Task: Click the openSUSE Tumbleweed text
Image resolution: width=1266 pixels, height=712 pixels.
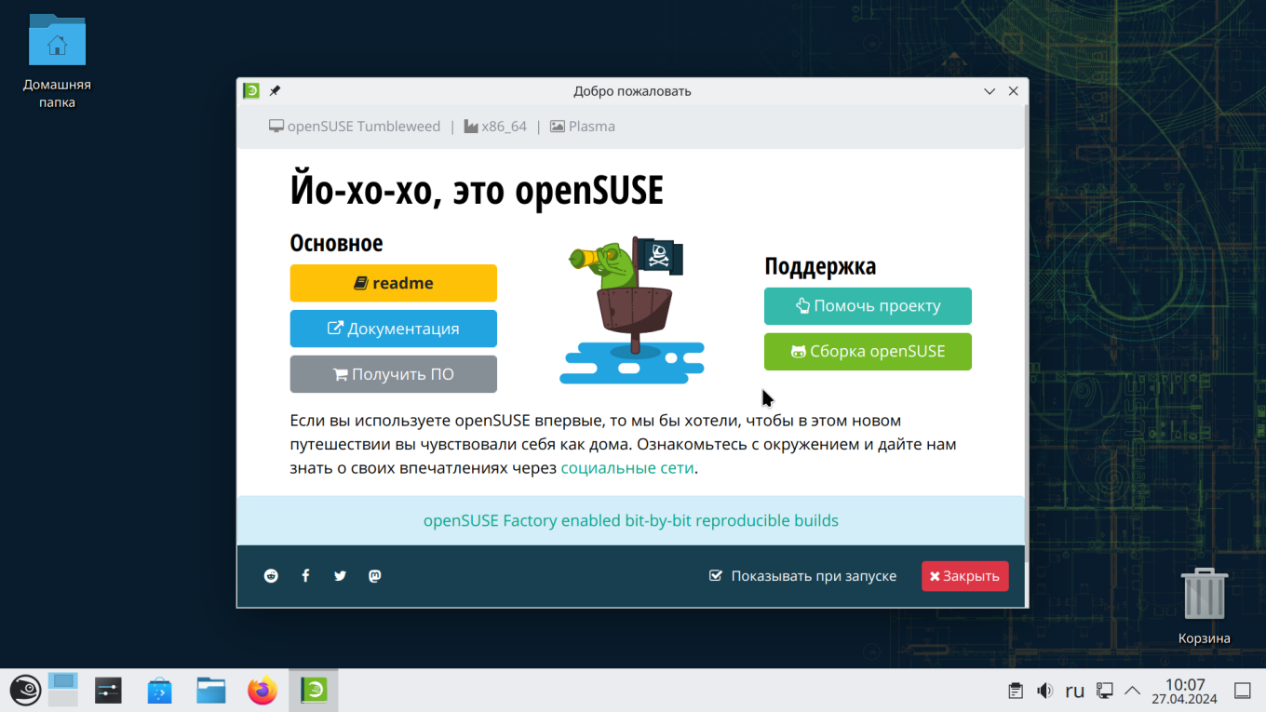Action: click(364, 127)
